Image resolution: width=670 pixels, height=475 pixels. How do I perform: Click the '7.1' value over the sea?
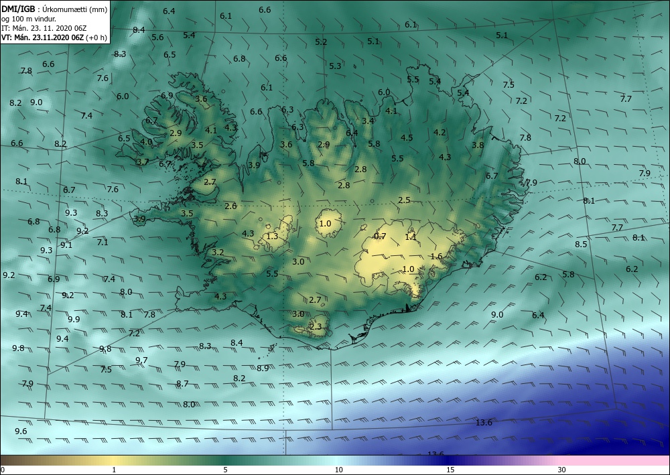103,243
